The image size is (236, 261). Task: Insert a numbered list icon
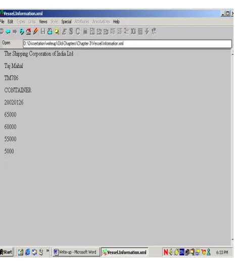(x=120, y=31)
